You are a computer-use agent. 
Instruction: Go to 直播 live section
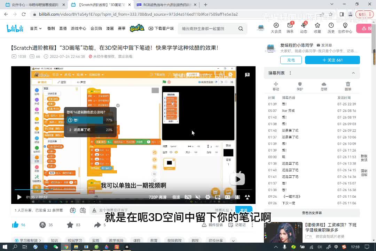pos(63,29)
